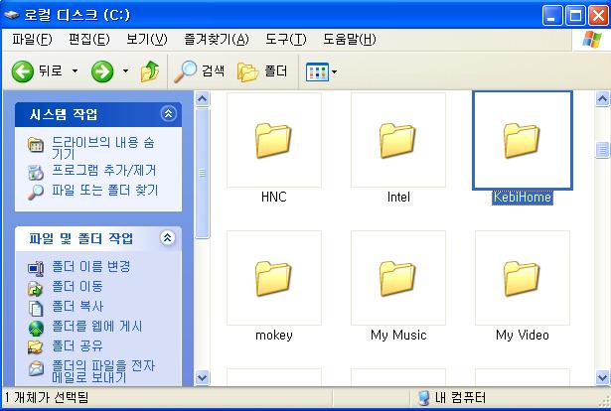Click the 폴더 이름 변경 link
Screen dimensions: 611x411
(x=90, y=267)
